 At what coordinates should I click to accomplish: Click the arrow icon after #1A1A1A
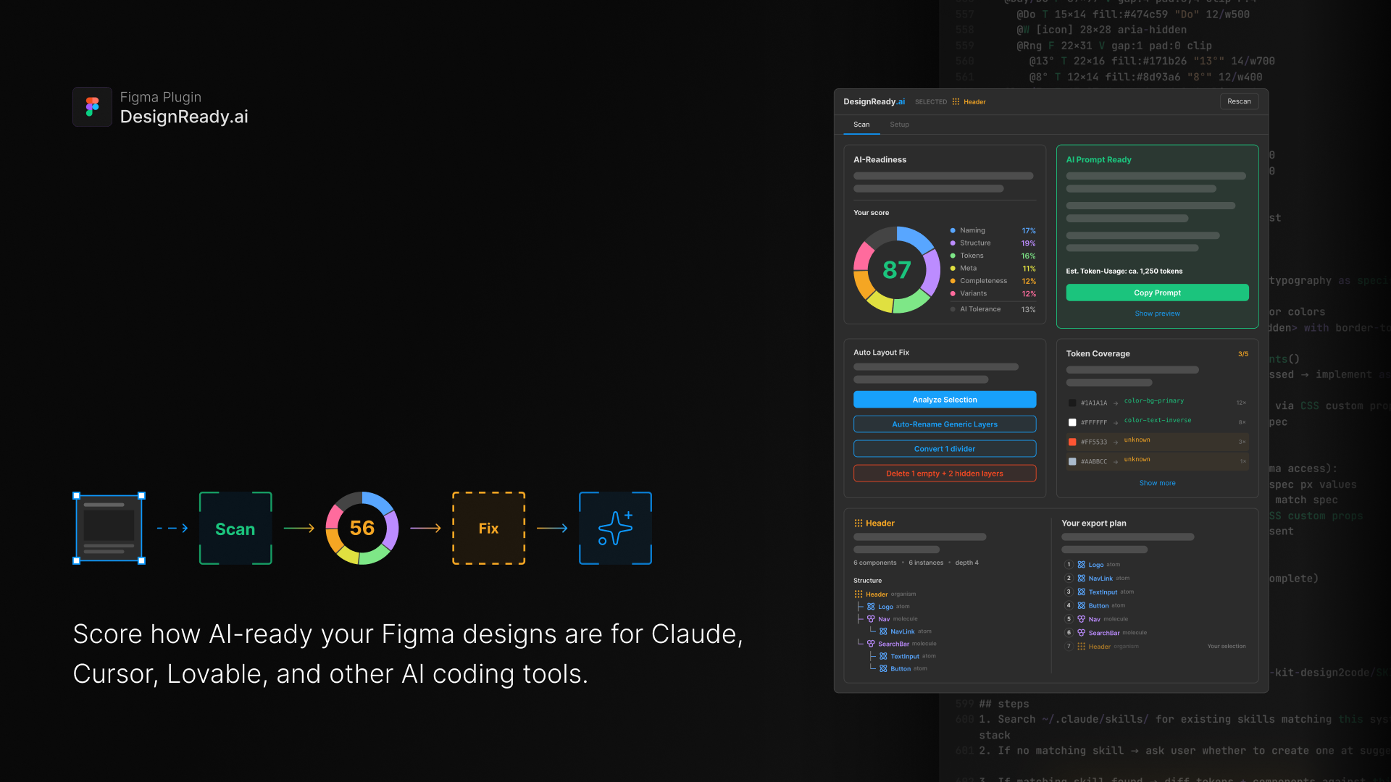pos(1116,403)
